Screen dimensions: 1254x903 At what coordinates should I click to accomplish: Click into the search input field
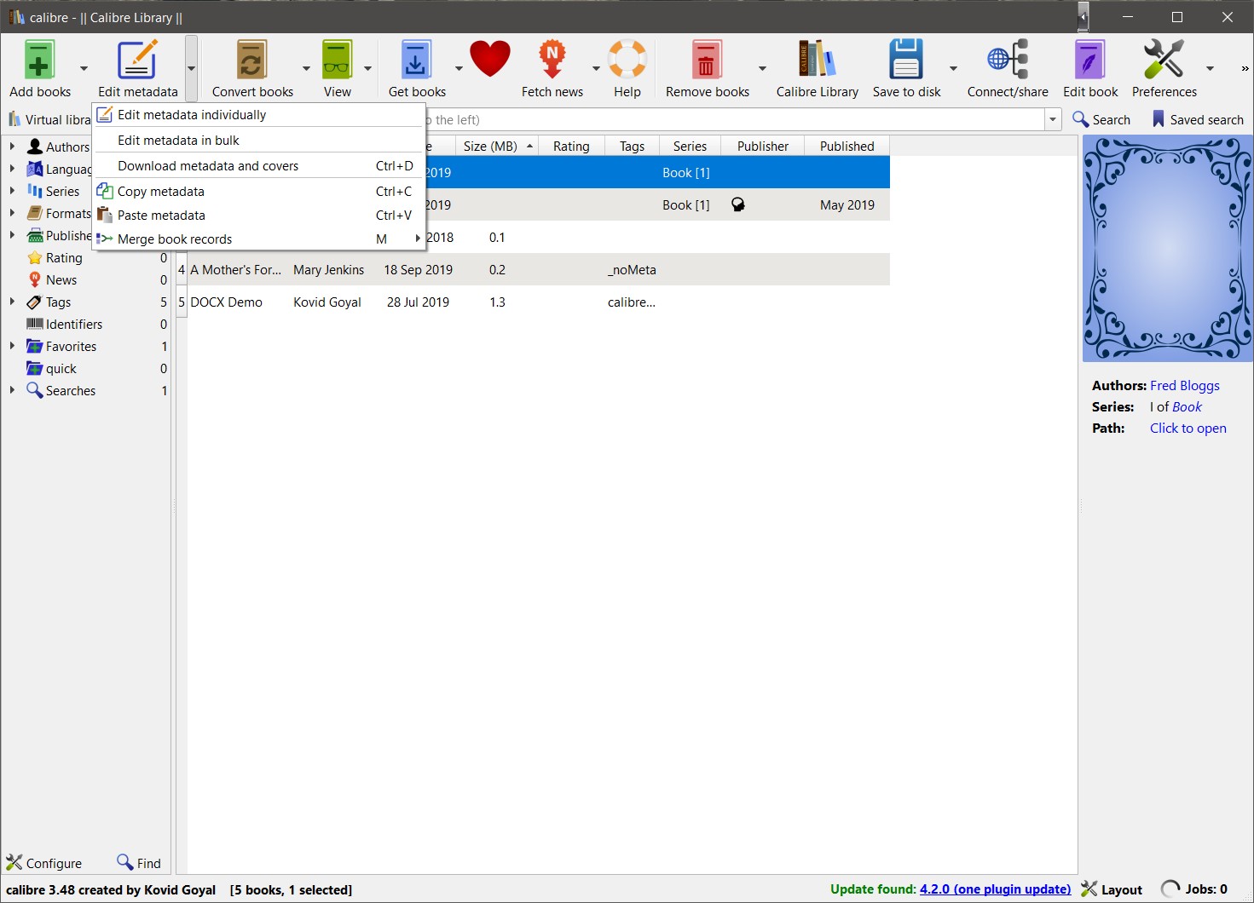point(736,119)
